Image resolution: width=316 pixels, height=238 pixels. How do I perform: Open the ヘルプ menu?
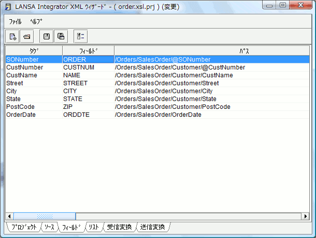point(36,21)
